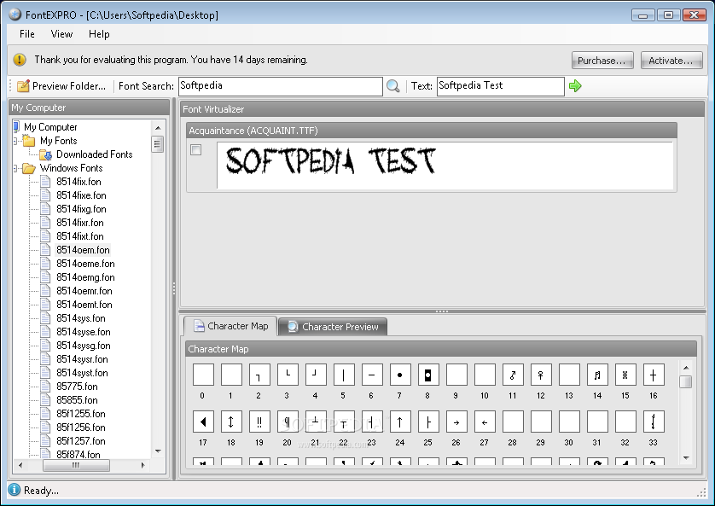Click the folder tree scroll right arrow

(x=142, y=465)
